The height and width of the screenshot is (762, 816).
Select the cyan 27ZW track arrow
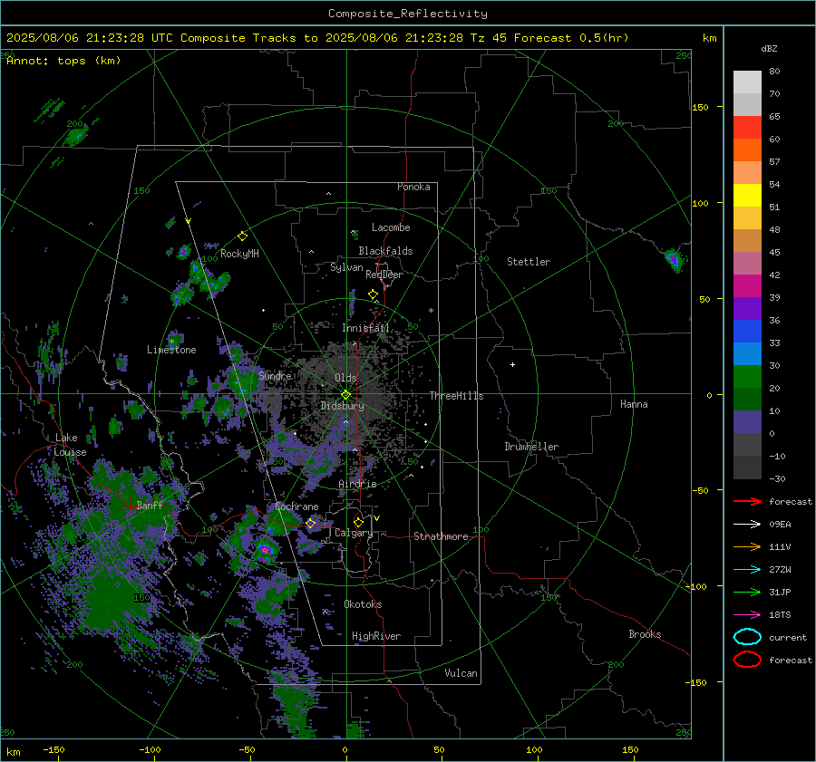pyautogui.click(x=747, y=570)
